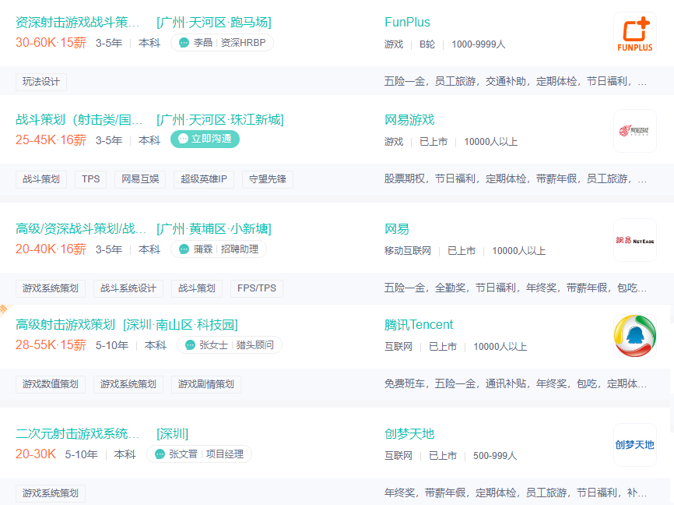
Task: Open job 高级射击游戏策划 listing
Action: 65,325
